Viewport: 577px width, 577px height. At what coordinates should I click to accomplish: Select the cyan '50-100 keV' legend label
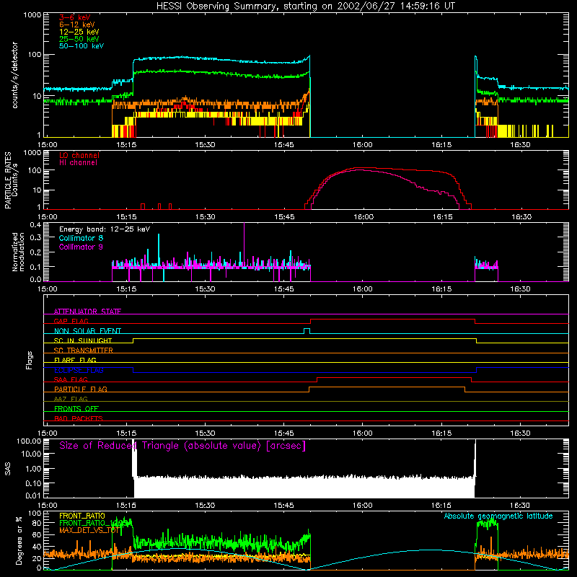[82, 46]
